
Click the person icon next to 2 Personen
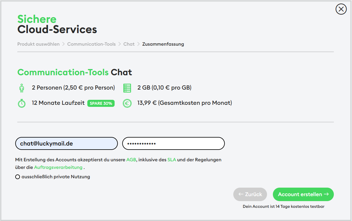(x=22, y=88)
